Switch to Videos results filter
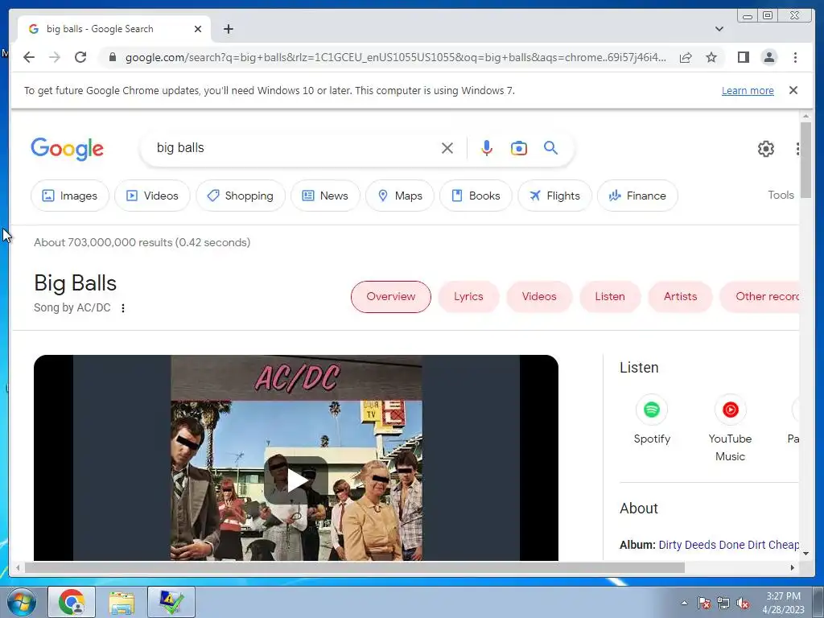 pos(152,196)
